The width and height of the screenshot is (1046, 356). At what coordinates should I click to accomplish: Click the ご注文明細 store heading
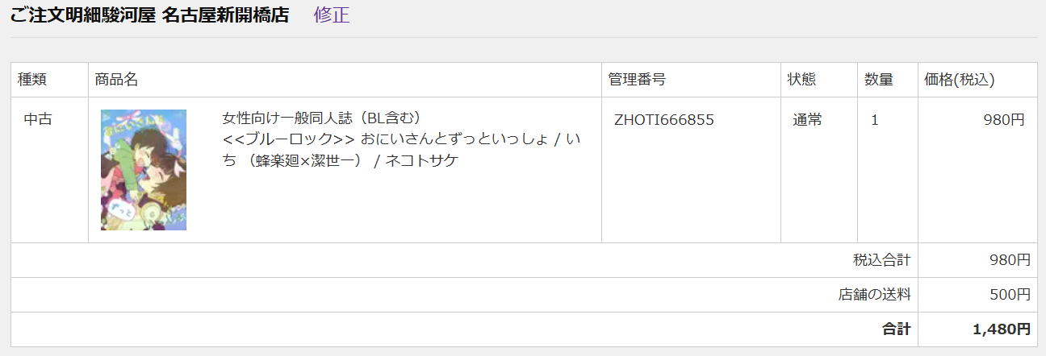pos(149,14)
